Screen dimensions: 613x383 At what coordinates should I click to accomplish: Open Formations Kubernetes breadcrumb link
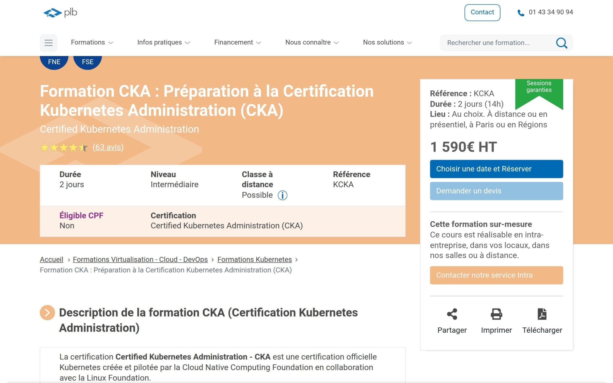tap(254, 259)
